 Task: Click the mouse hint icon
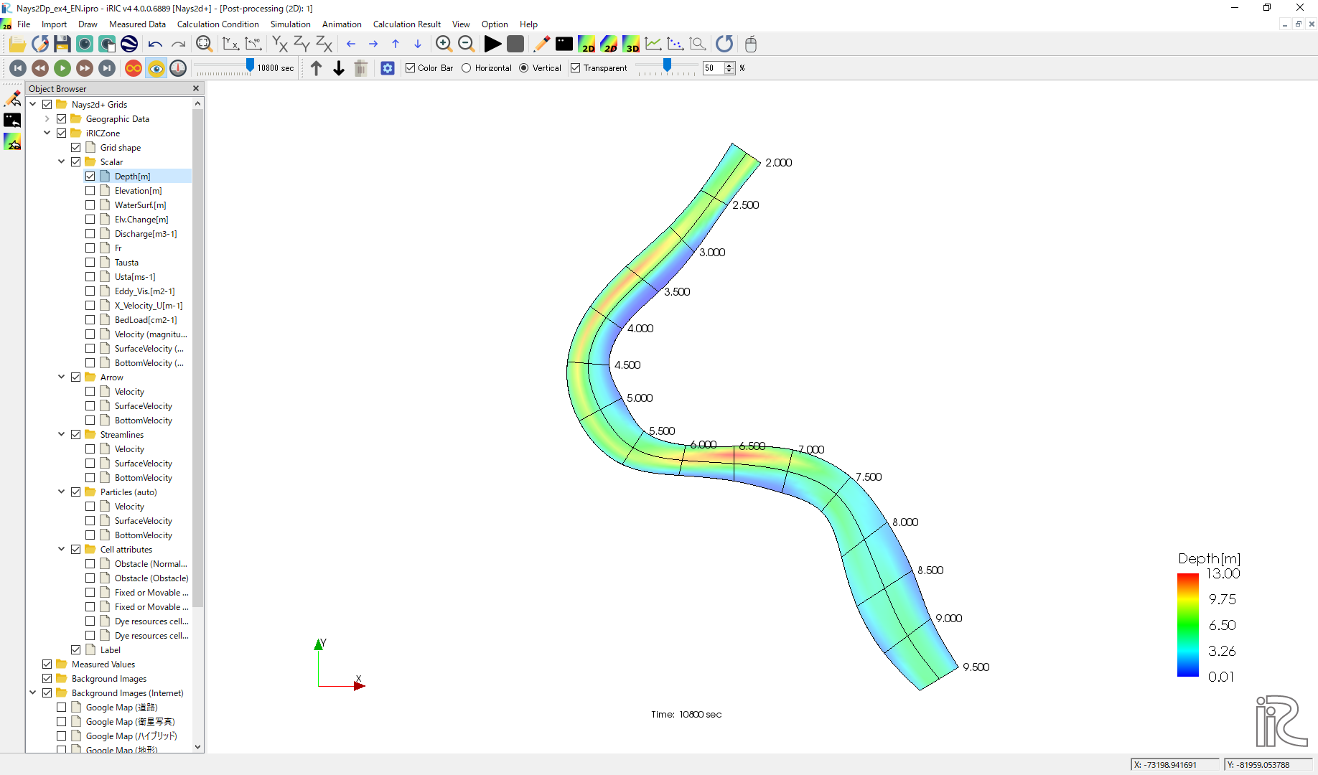click(751, 44)
